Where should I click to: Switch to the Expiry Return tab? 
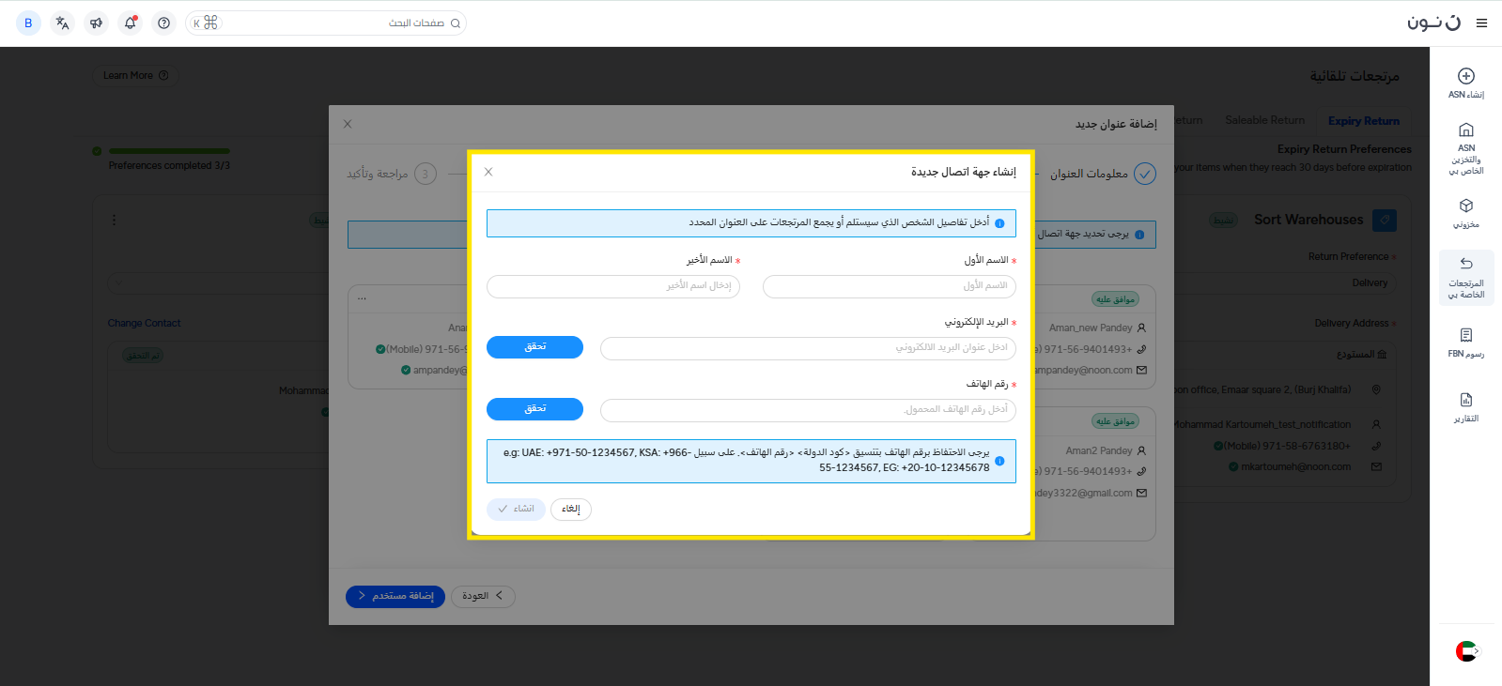1364,121
